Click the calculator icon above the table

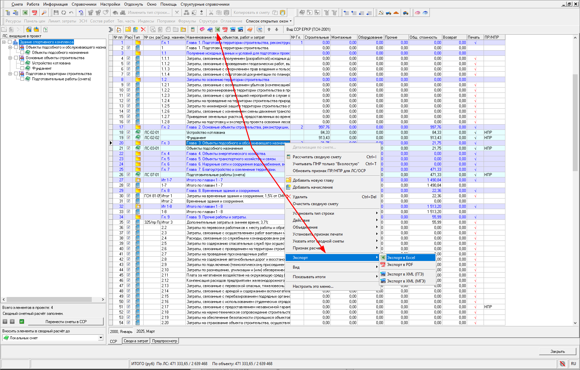(x=193, y=29)
